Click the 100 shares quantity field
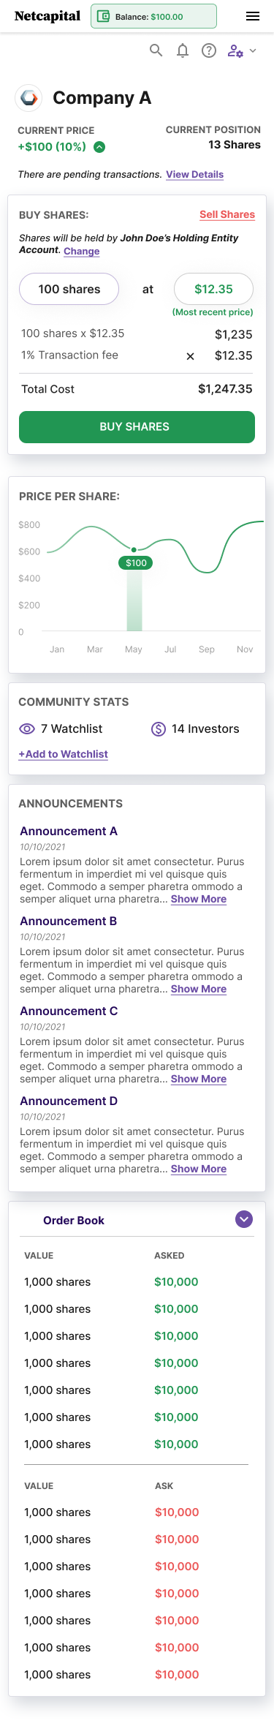 [x=69, y=289]
